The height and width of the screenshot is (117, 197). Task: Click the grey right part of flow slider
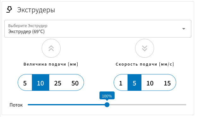click(x=148, y=105)
